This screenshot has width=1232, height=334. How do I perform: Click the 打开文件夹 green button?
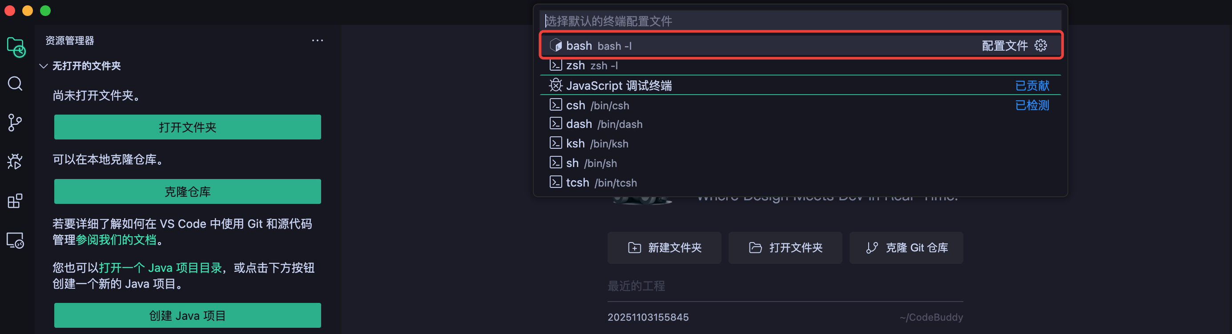pyautogui.click(x=187, y=127)
